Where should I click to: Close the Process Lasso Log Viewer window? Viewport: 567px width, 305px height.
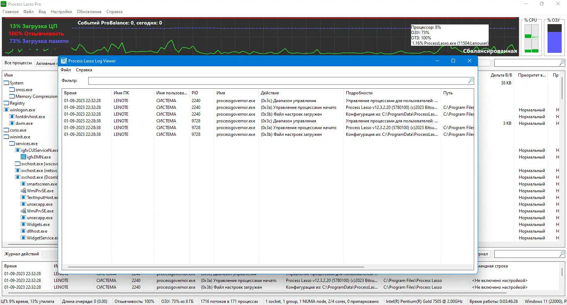point(470,61)
